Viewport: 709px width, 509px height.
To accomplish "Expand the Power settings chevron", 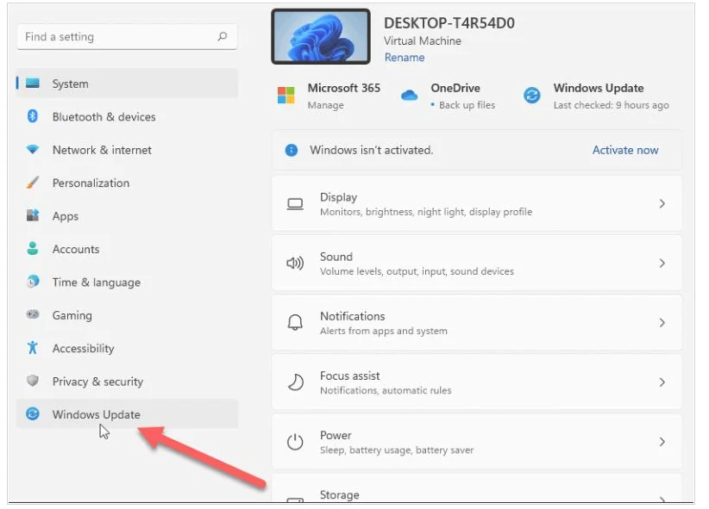I will tap(662, 442).
